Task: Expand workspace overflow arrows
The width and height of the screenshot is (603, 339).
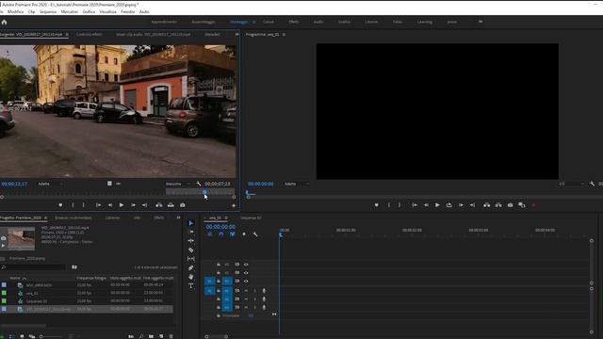Action: point(481,22)
